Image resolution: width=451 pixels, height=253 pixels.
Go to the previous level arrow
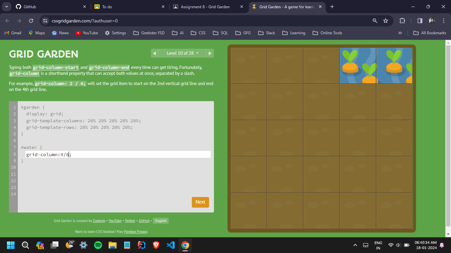(154, 53)
